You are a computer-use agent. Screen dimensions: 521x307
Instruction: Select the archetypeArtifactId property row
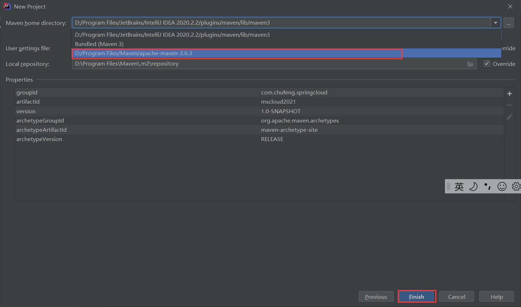(259, 130)
